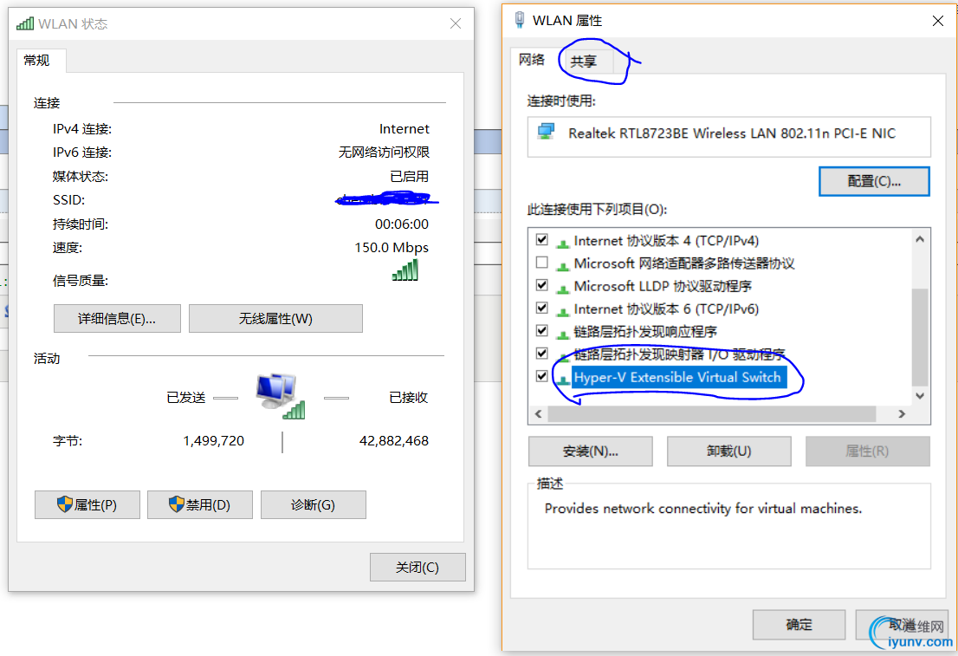958x656 pixels.
Task: Click the horizontal scrollbar track in items list
Action: [x=712, y=414]
